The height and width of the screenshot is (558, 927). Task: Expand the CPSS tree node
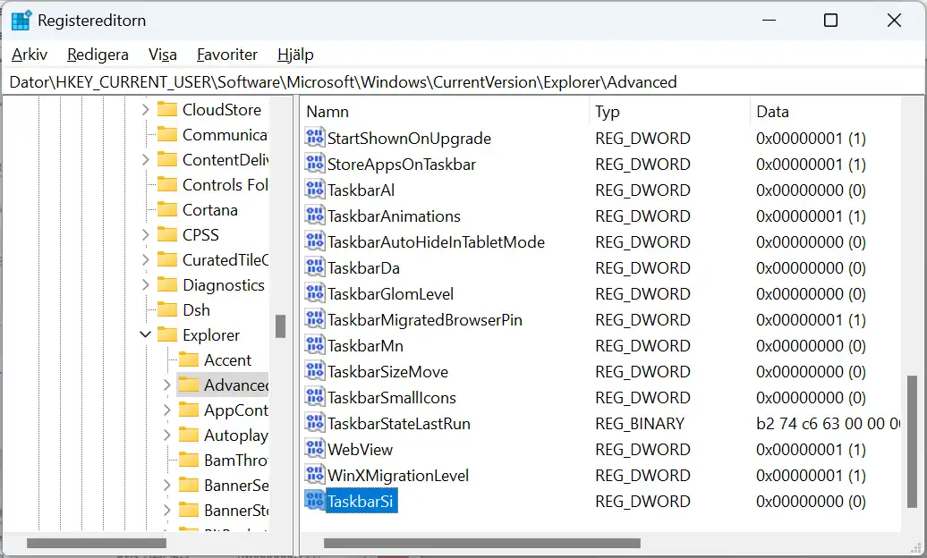click(x=146, y=234)
